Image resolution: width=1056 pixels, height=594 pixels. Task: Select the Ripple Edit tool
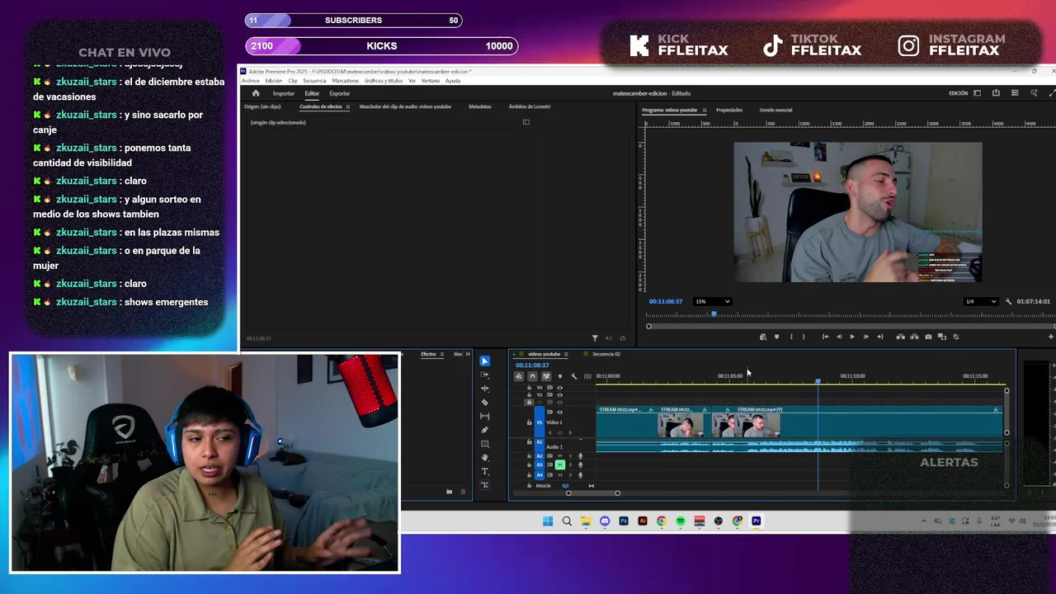[x=484, y=389]
